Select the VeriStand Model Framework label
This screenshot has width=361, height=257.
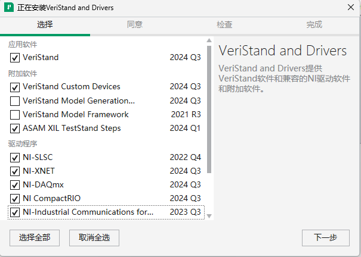point(76,114)
